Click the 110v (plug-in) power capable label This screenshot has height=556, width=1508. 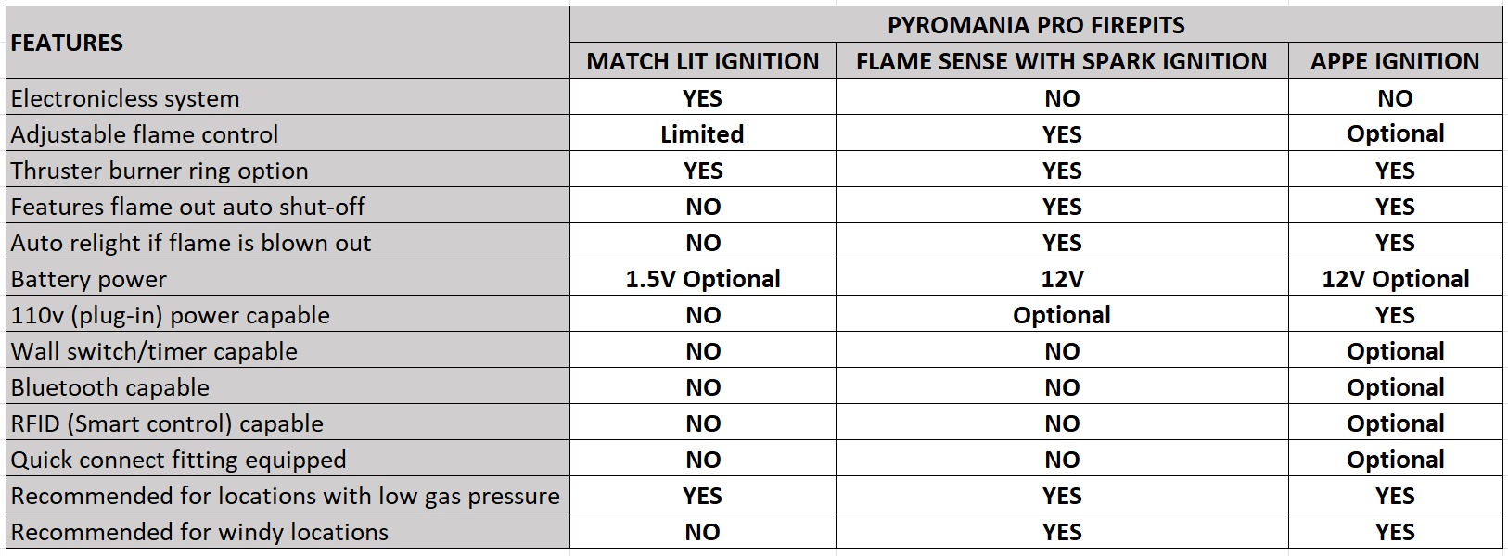pos(288,314)
